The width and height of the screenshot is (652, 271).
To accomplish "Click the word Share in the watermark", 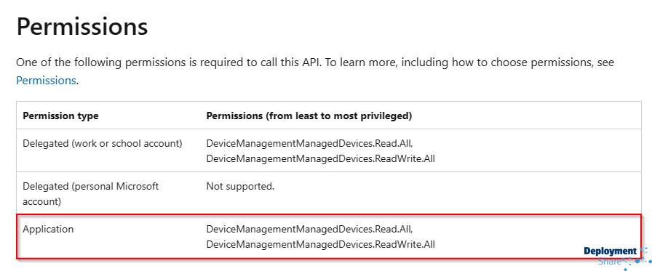I will (610, 262).
